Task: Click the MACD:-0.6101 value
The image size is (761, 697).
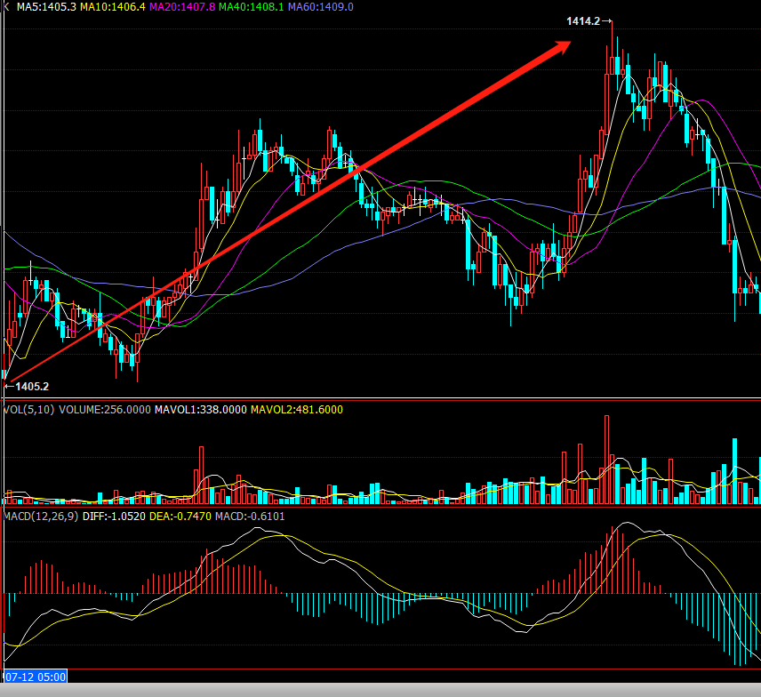Action: click(250, 516)
